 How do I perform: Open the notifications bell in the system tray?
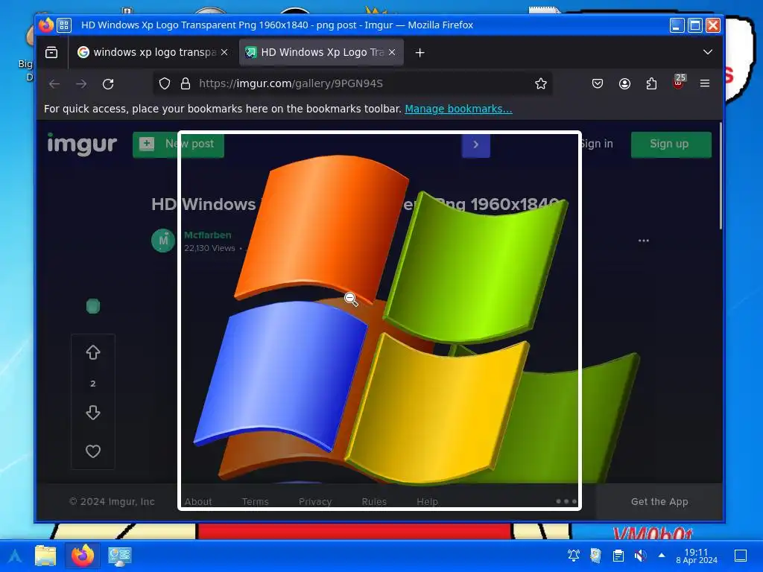coord(574,556)
